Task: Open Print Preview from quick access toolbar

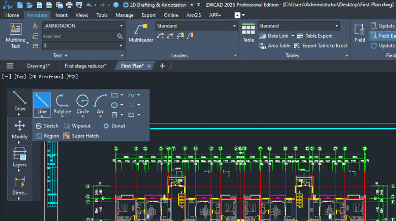Action: [79, 5]
